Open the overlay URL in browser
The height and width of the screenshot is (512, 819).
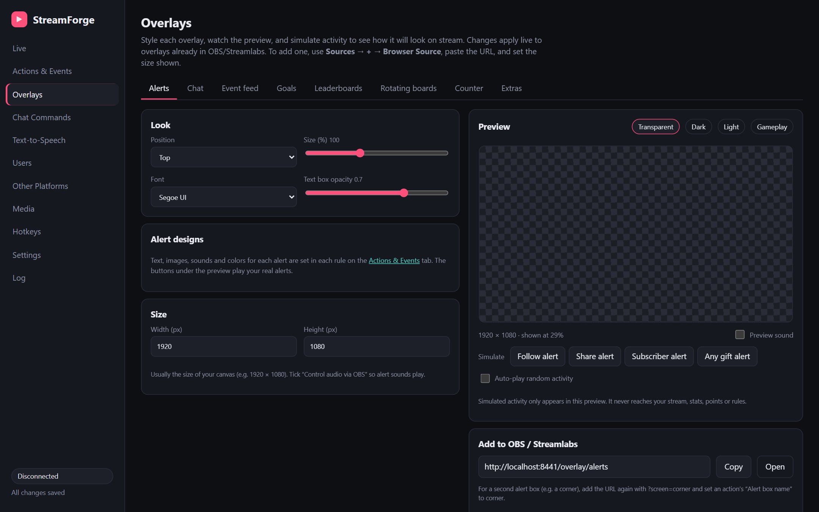(x=775, y=466)
